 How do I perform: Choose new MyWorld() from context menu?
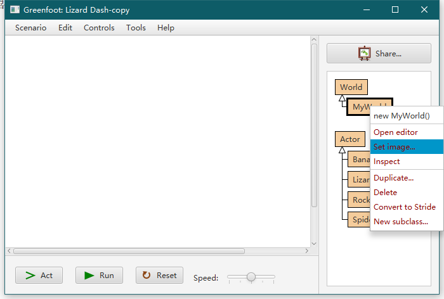[x=407, y=116]
